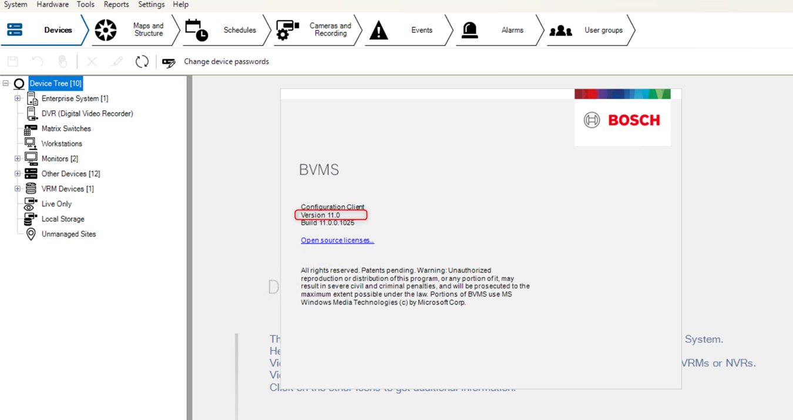Click the Open source licenses link
The height and width of the screenshot is (420, 793).
[337, 241]
